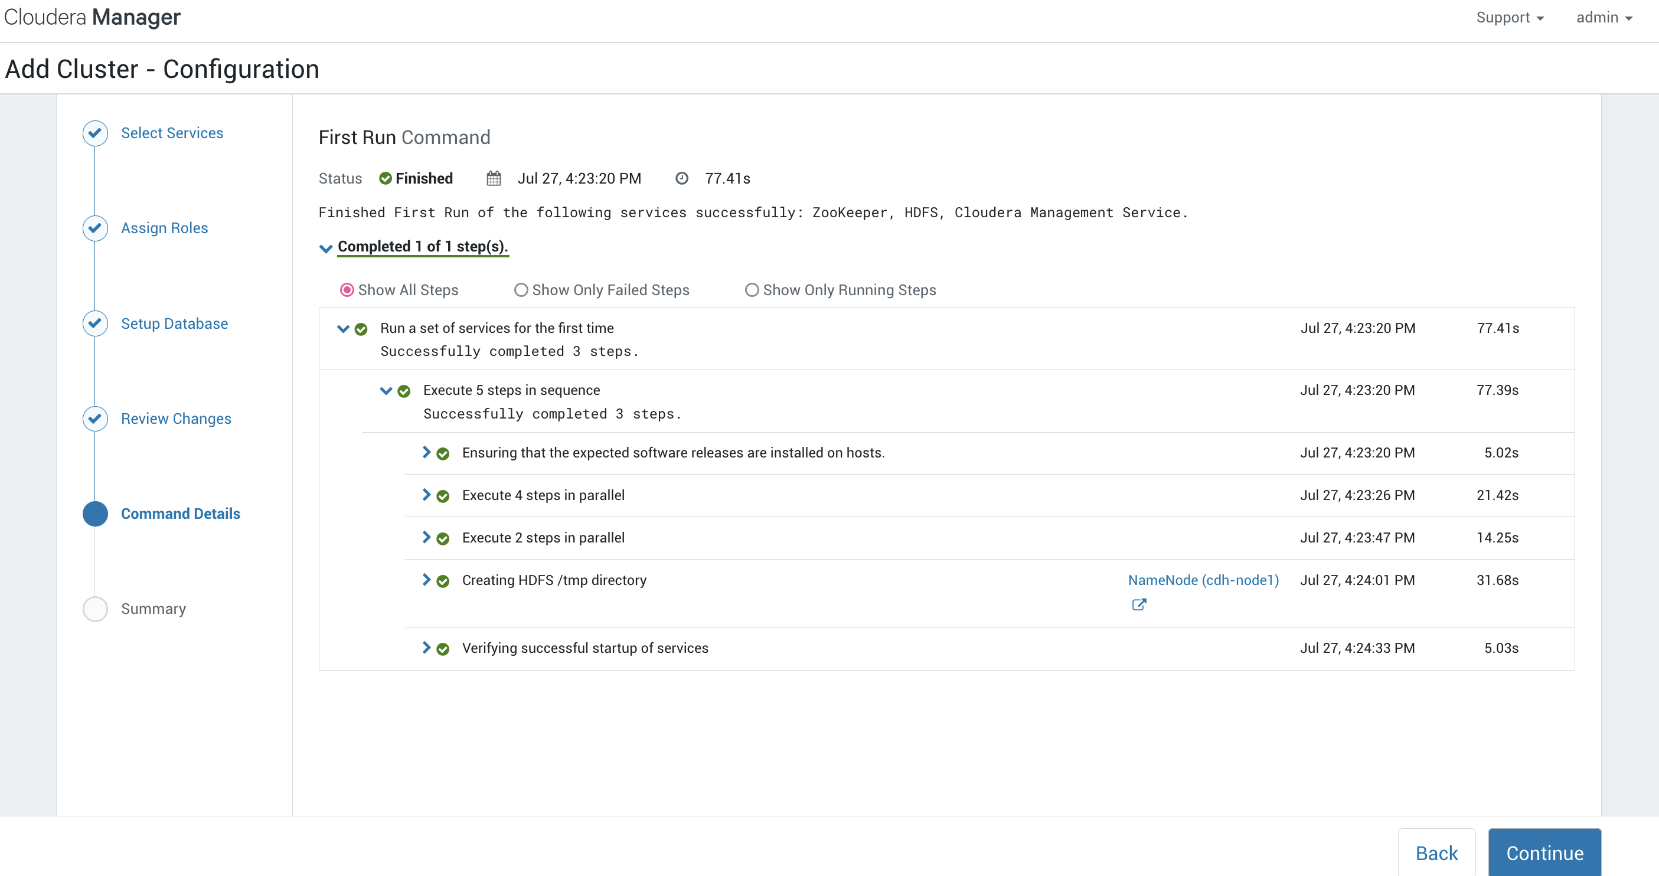Click the empty Summary step circle
Screen dimensions: 1659x876
95,609
